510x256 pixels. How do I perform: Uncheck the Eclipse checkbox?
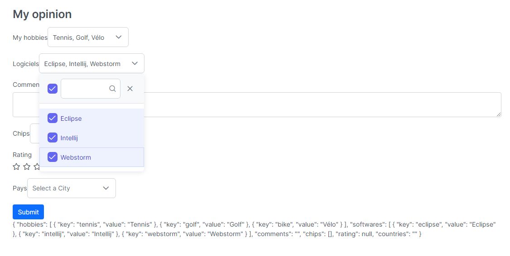(x=53, y=118)
